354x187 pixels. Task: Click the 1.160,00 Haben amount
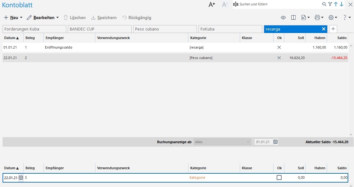tap(319, 47)
